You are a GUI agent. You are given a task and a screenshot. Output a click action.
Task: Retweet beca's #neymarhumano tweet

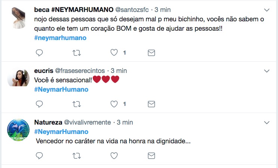[x=77, y=53]
